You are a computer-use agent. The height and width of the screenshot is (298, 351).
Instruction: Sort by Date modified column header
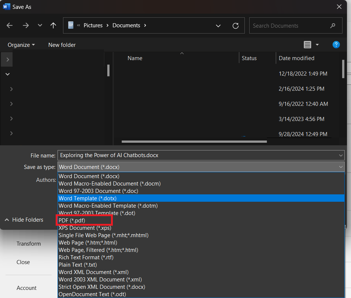(296, 58)
